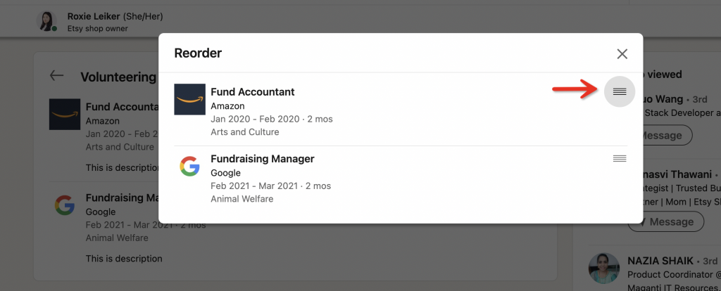Image resolution: width=721 pixels, height=291 pixels.
Task: Click the Reorder dialog title
Action: 198,53
